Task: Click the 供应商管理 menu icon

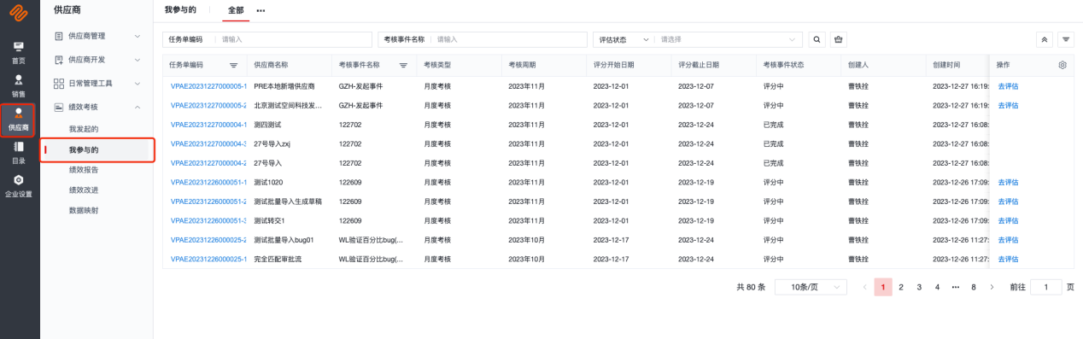Action: [59, 36]
